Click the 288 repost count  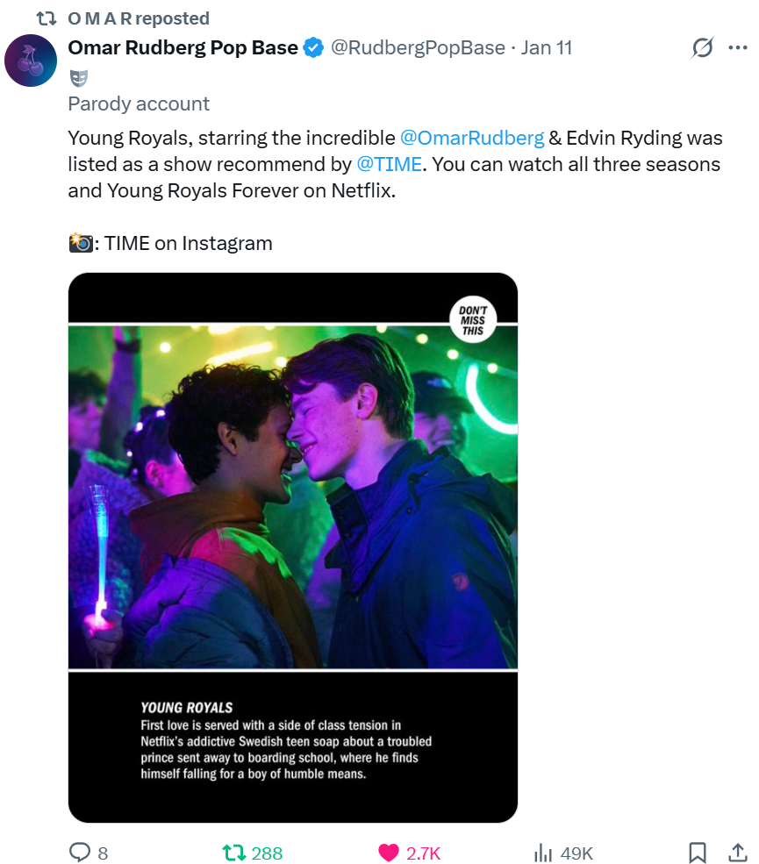pos(267,853)
